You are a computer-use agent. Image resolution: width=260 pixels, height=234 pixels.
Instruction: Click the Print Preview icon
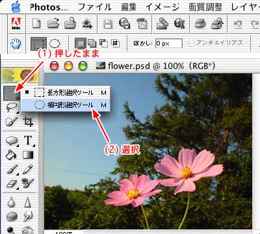coord(217,23)
